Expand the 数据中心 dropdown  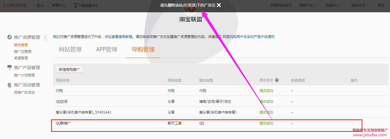[334, 5]
